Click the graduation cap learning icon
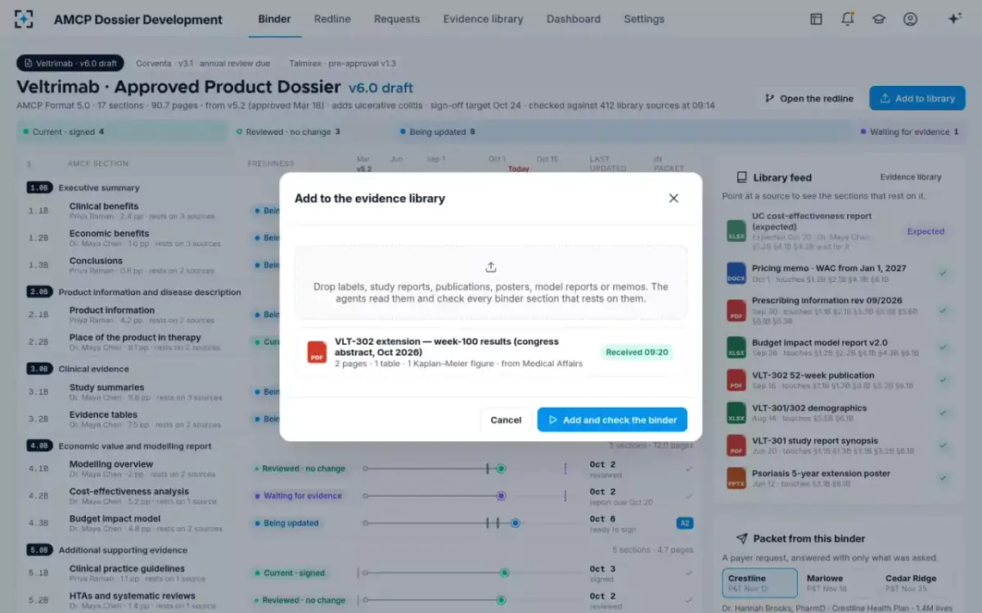The image size is (982, 613). click(x=879, y=19)
